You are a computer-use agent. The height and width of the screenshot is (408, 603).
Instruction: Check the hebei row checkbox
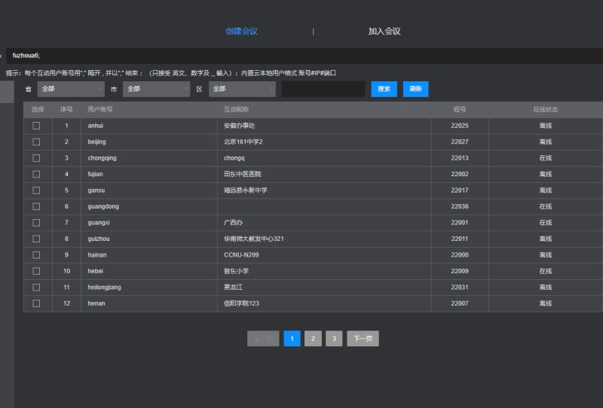(36, 271)
